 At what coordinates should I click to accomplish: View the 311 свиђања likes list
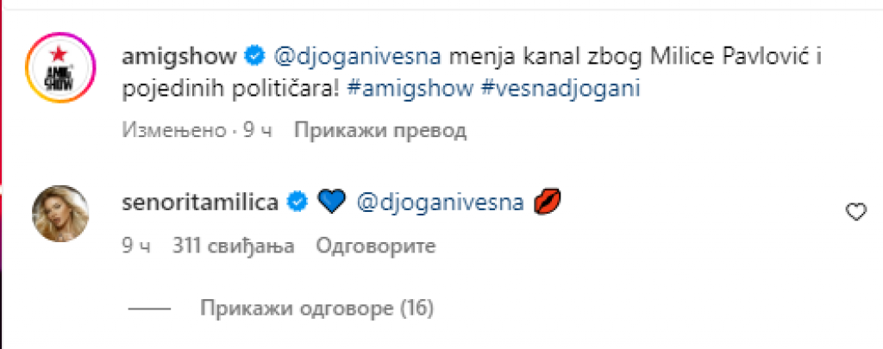click(233, 246)
